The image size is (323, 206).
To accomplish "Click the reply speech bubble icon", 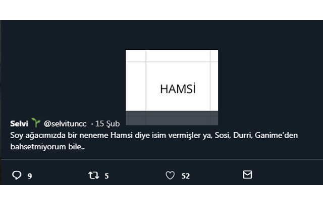I will pos(16,175).
